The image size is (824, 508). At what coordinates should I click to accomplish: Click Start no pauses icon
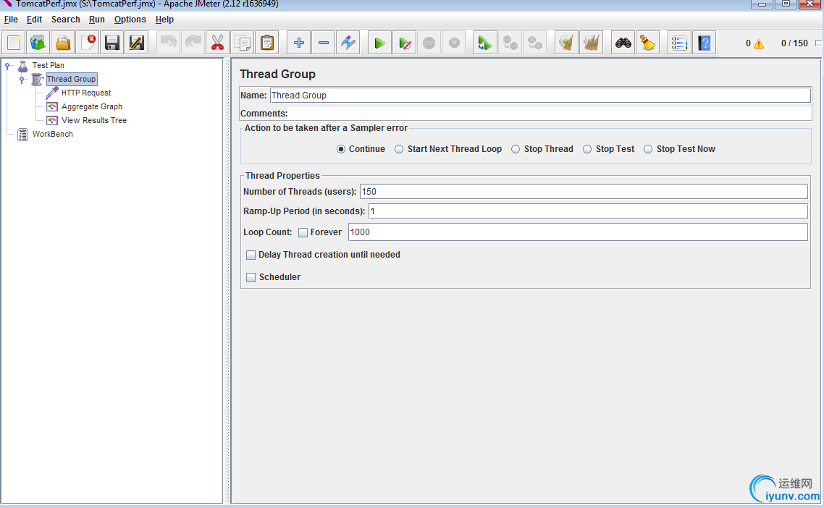coord(404,43)
